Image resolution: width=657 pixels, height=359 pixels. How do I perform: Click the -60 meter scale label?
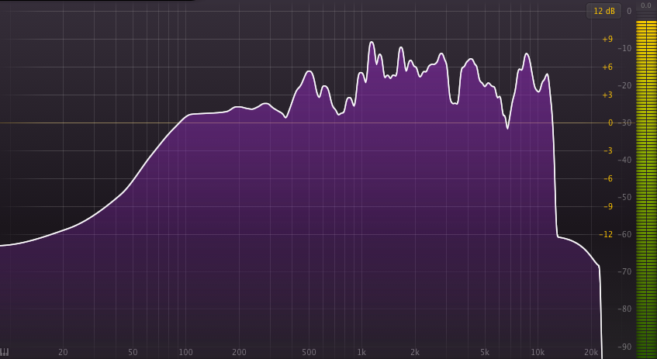click(624, 235)
